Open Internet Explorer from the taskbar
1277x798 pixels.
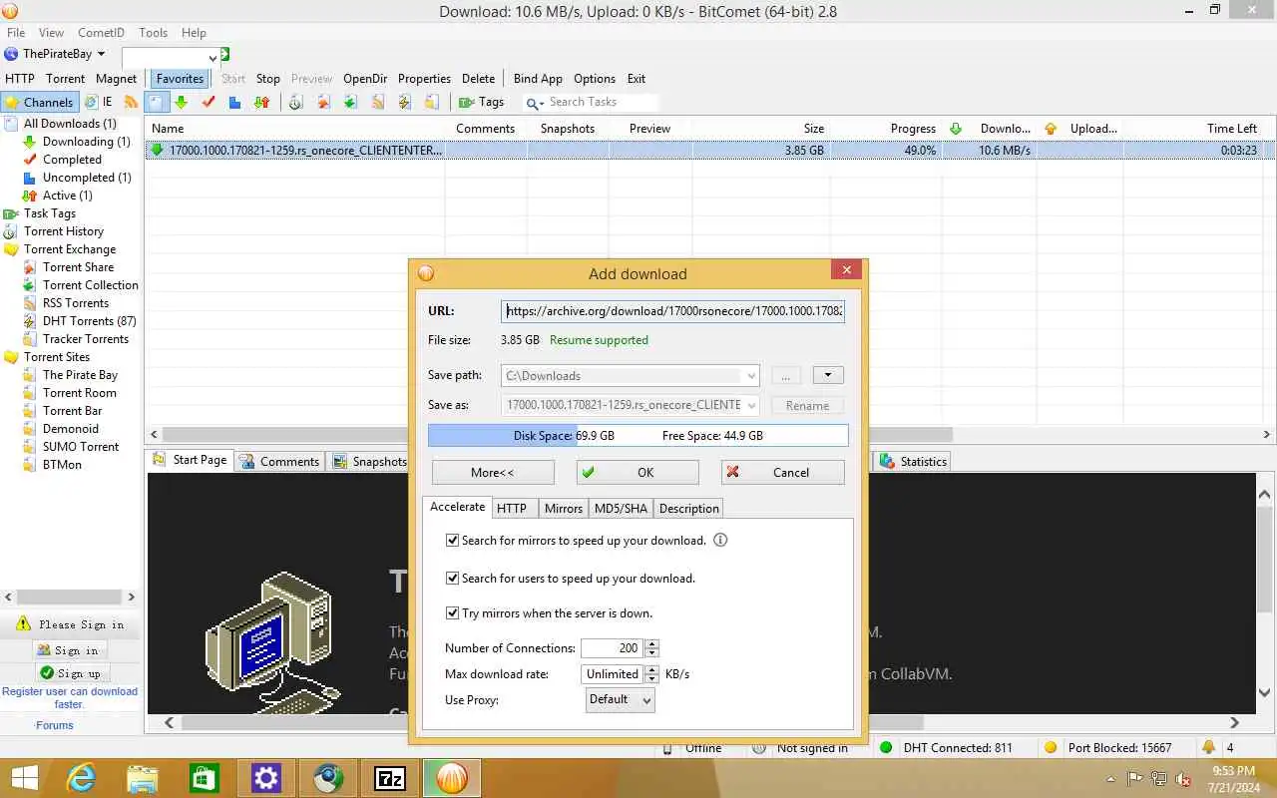coord(80,778)
